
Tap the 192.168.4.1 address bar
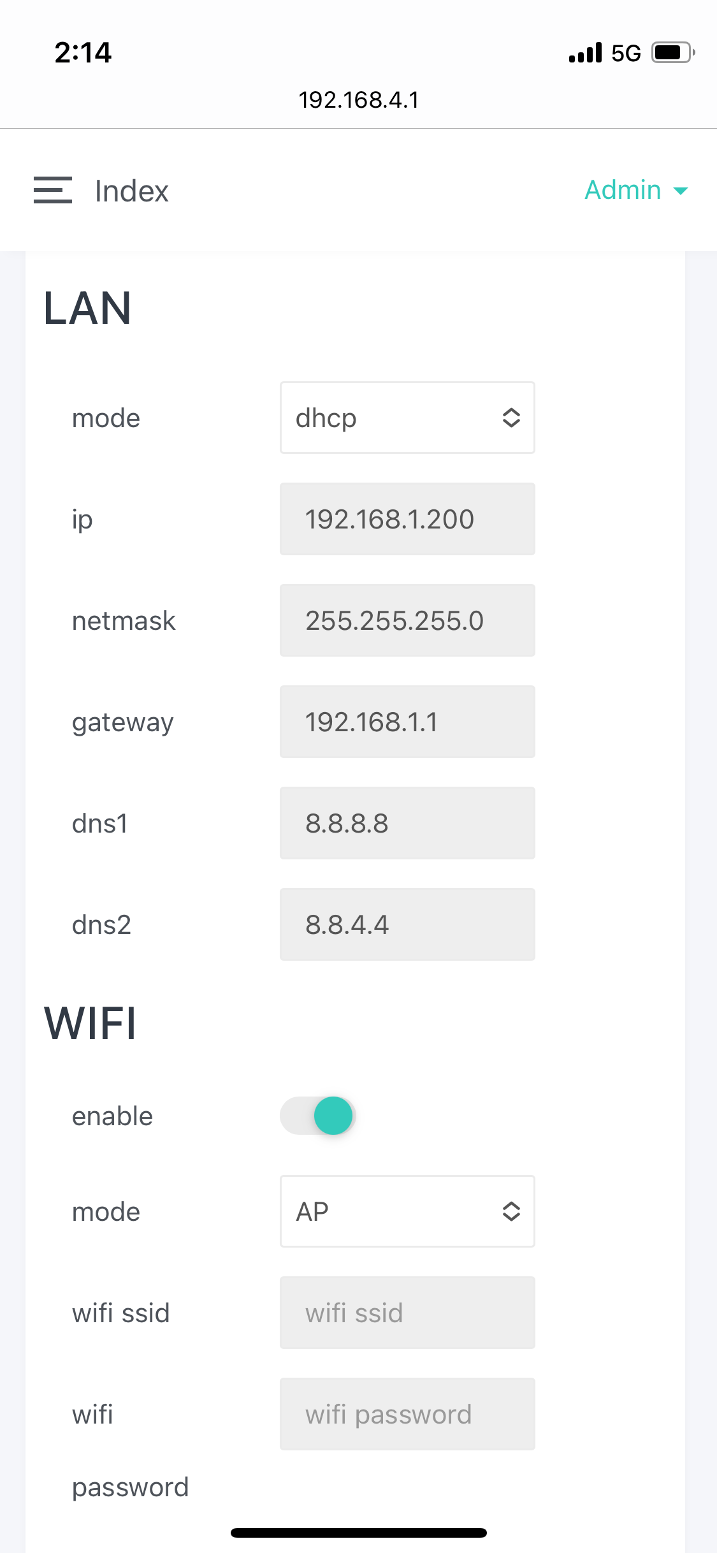tap(359, 100)
